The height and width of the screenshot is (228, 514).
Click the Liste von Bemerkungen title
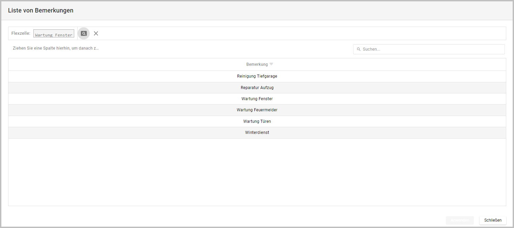[x=40, y=10]
